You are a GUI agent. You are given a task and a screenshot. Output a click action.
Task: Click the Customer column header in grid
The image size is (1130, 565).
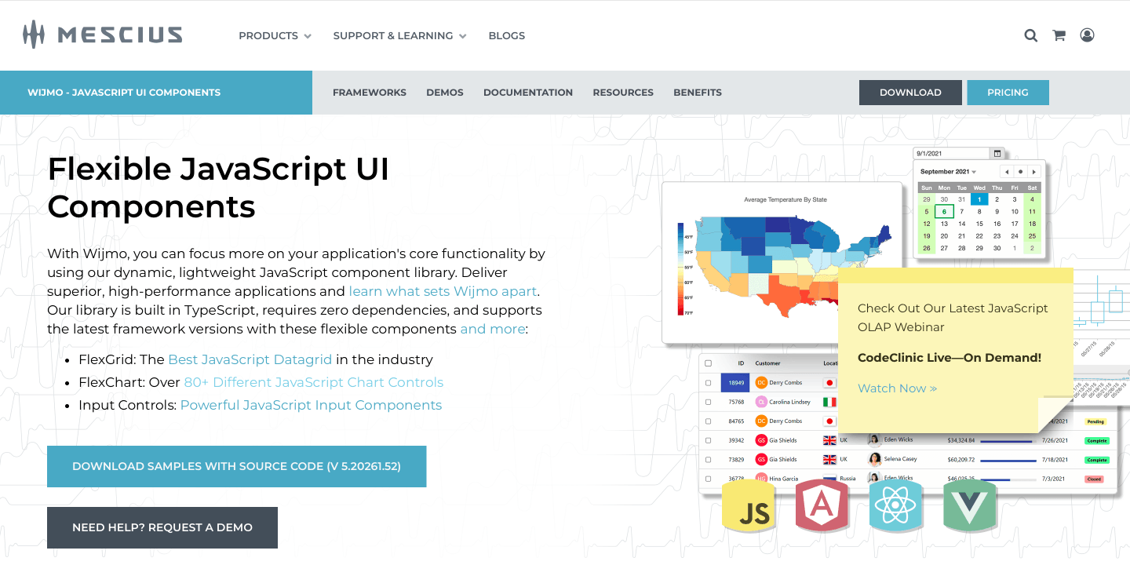click(x=768, y=363)
